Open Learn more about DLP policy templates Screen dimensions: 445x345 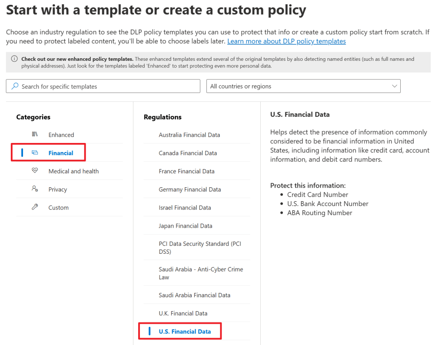(x=286, y=41)
